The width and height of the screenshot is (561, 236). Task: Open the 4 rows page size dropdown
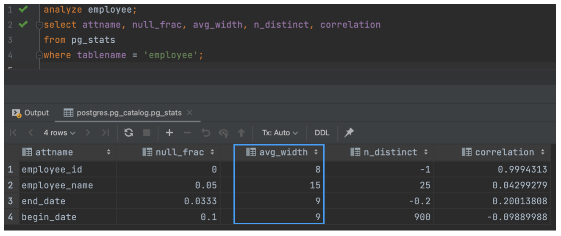(59, 133)
